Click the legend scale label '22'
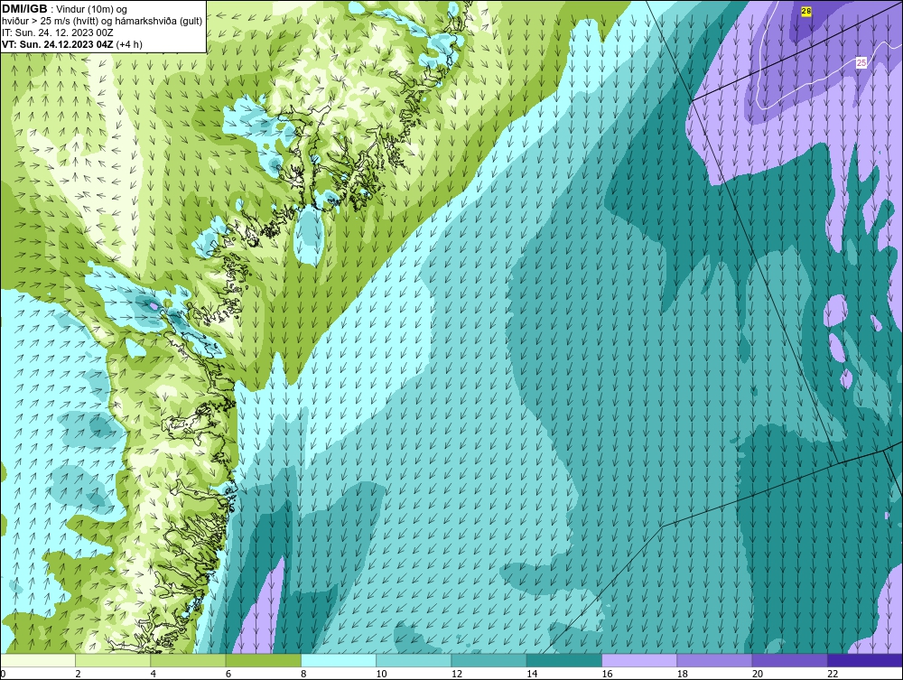 coord(833,675)
